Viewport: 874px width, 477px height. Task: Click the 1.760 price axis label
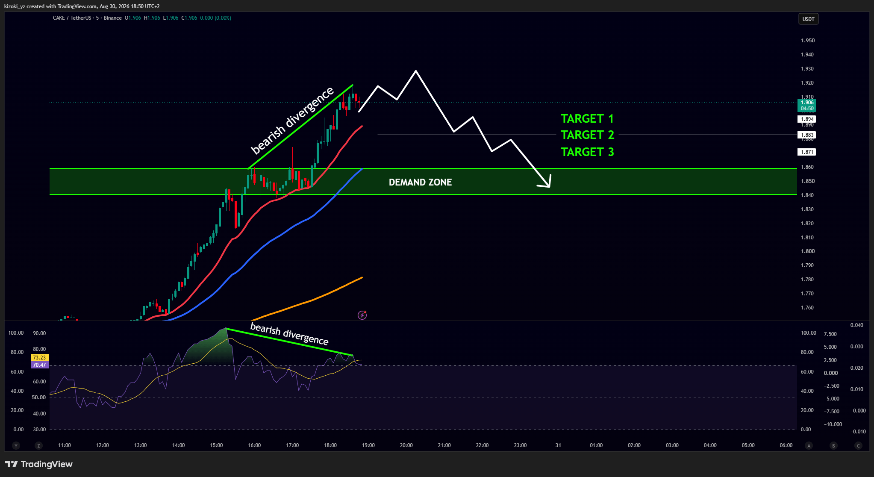point(808,308)
